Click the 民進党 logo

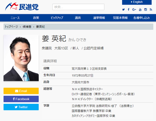[22, 6]
